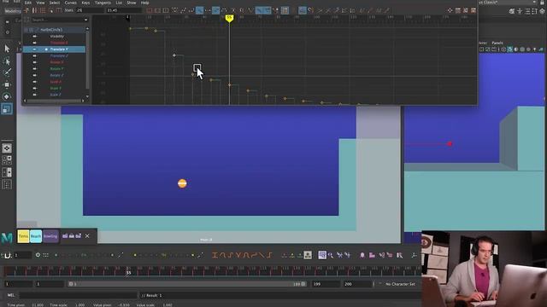Toggle mute icon on Translate Z channel
The height and width of the screenshot is (307, 547).
pyautogui.click(x=34, y=55)
